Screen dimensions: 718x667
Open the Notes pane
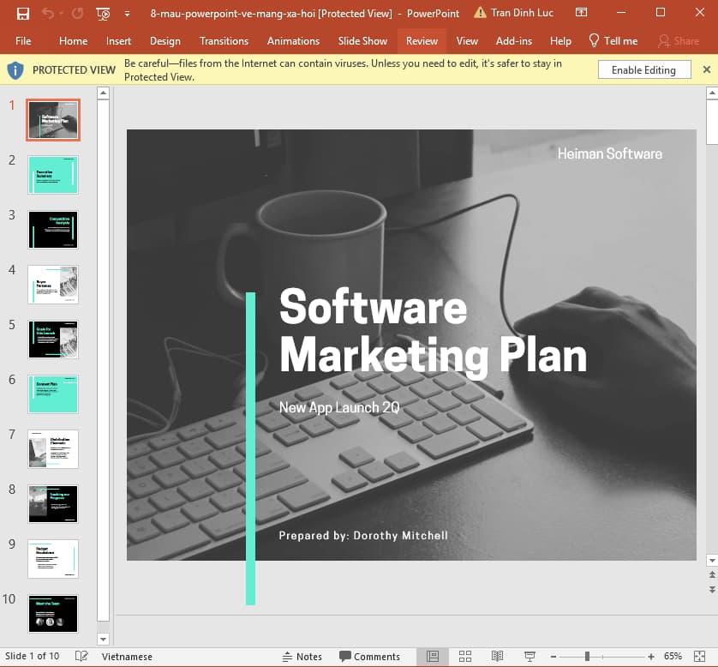(302, 656)
